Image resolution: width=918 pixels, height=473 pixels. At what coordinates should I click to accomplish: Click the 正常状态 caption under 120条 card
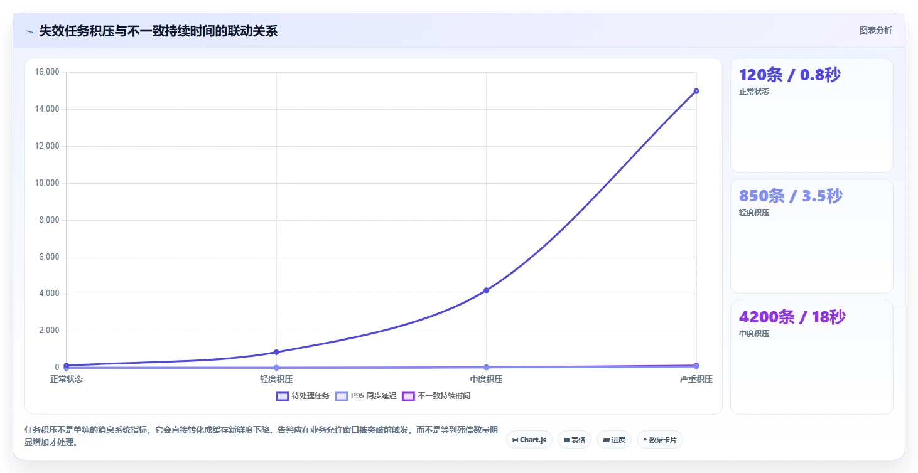coord(754,92)
